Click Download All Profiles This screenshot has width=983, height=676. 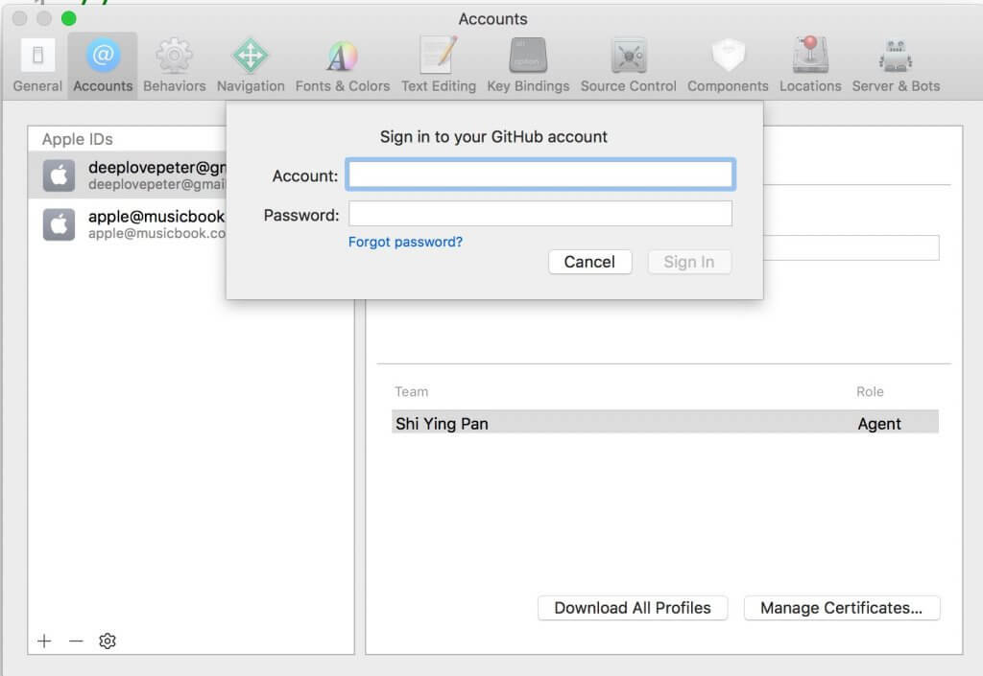(633, 608)
